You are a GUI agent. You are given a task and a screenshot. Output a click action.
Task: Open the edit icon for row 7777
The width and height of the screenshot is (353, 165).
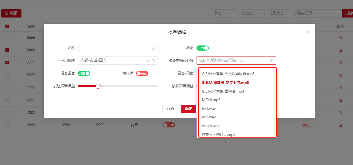pyautogui.click(x=340, y=63)
